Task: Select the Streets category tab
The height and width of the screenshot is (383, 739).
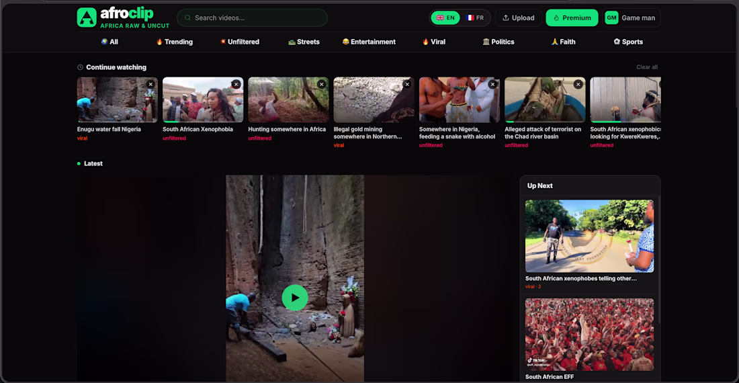Action: (304, 42)
